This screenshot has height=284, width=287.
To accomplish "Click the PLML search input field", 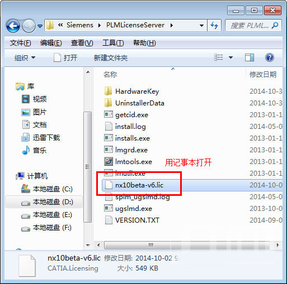I will [250, 26].
